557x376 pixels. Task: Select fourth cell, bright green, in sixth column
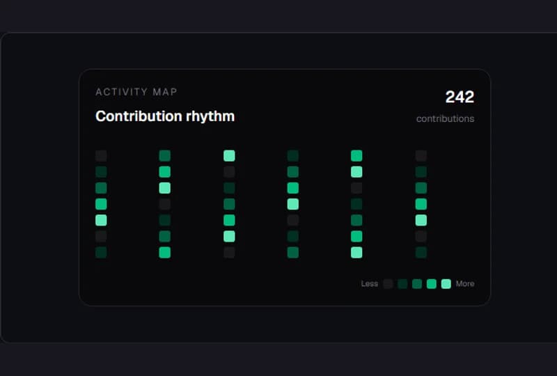click(421, 204)
